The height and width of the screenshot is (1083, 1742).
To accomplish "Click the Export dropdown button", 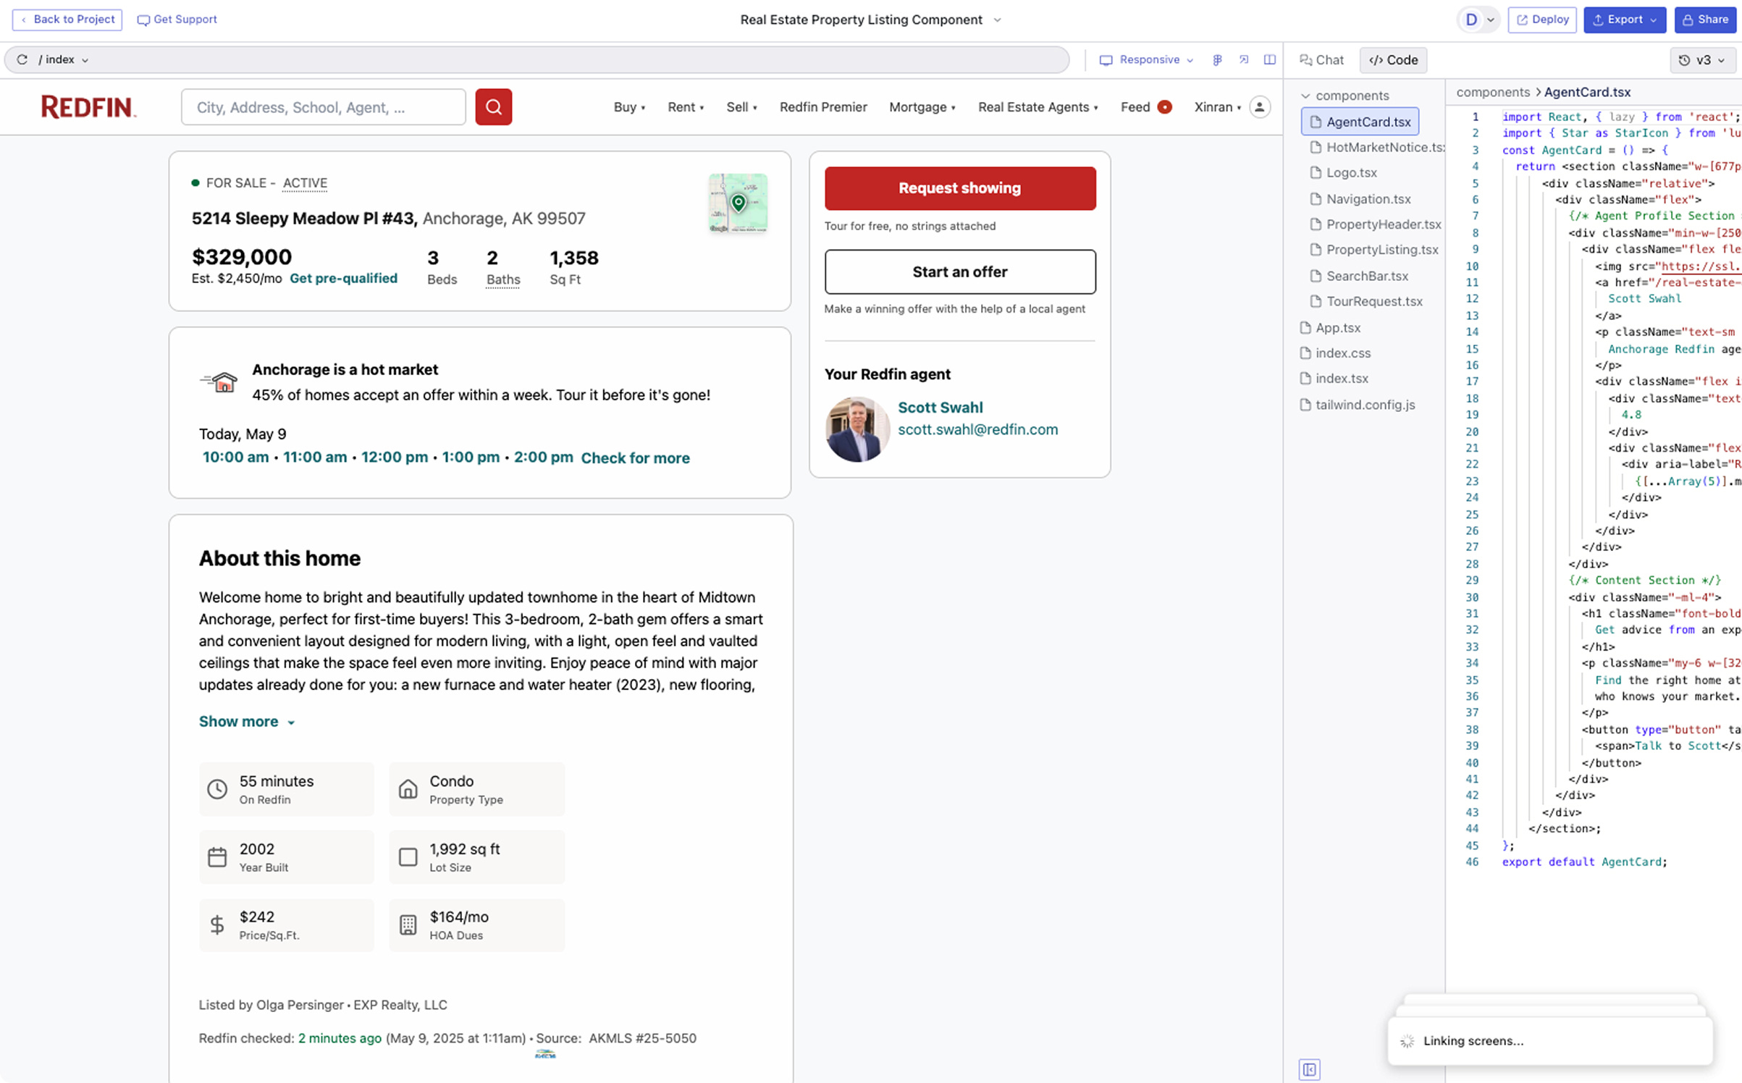I will 1624,20.
